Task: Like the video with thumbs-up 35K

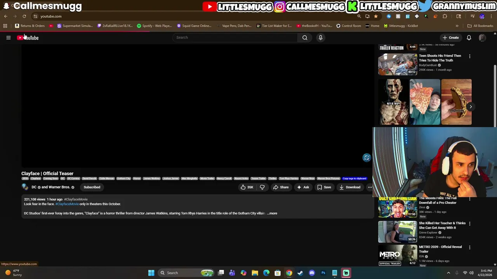Action: click(247, 187)
